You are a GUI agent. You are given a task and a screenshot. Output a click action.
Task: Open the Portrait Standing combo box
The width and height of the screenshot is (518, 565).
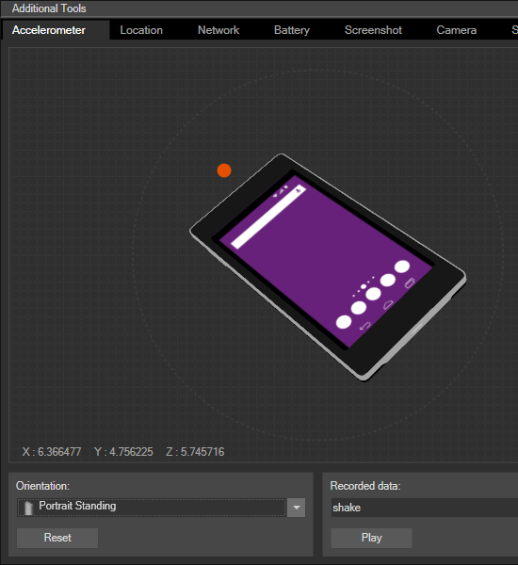pos(161,508)
